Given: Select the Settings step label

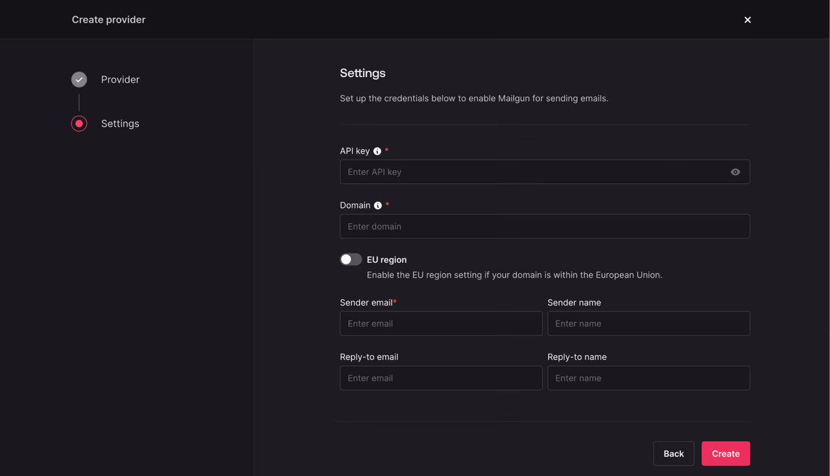Looking at the screenshot, I should point(120,123).
